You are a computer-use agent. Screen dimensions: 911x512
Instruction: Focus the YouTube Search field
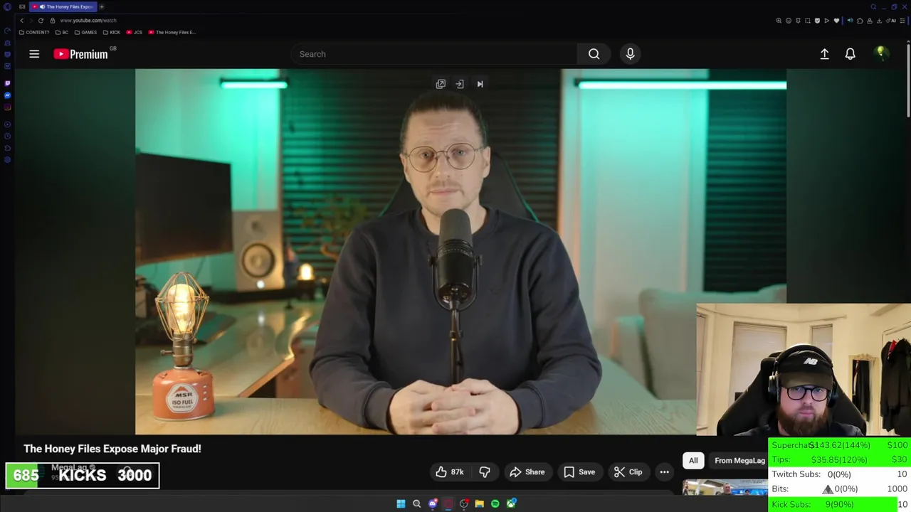click(x=434, y=54)
